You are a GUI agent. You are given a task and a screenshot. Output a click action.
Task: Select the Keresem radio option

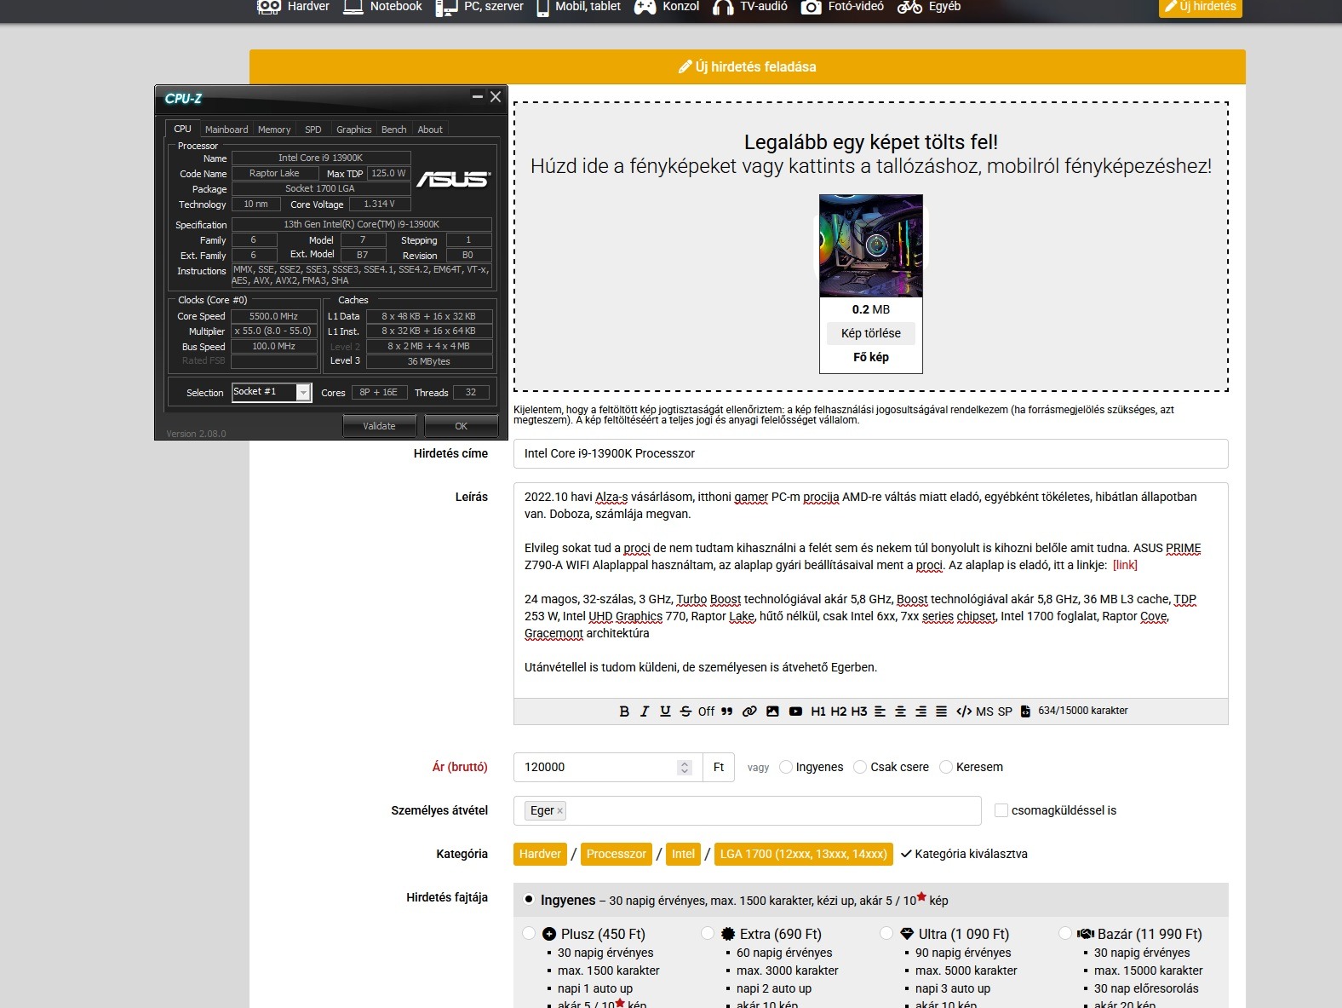946,767
